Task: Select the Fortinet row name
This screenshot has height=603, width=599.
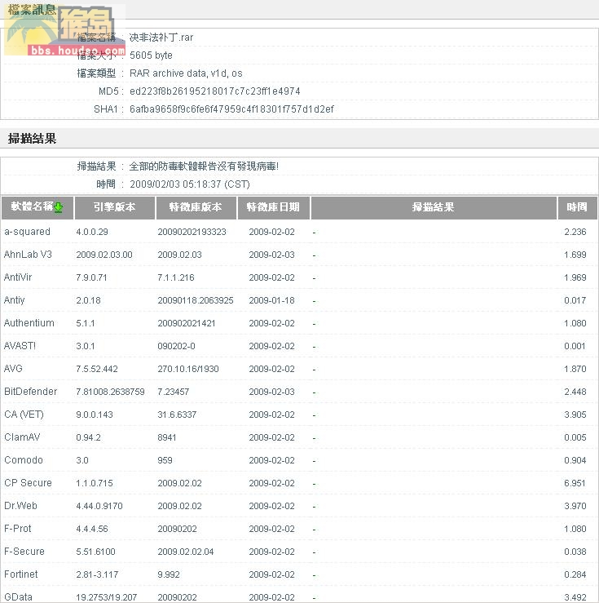Action: click(x=21, y=574)
